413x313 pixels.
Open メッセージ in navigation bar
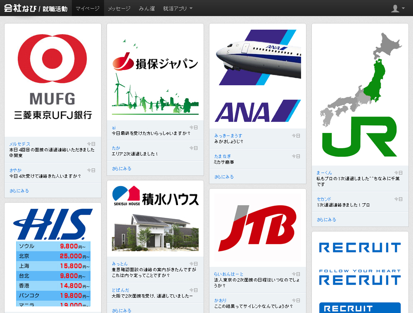point(119,8)
